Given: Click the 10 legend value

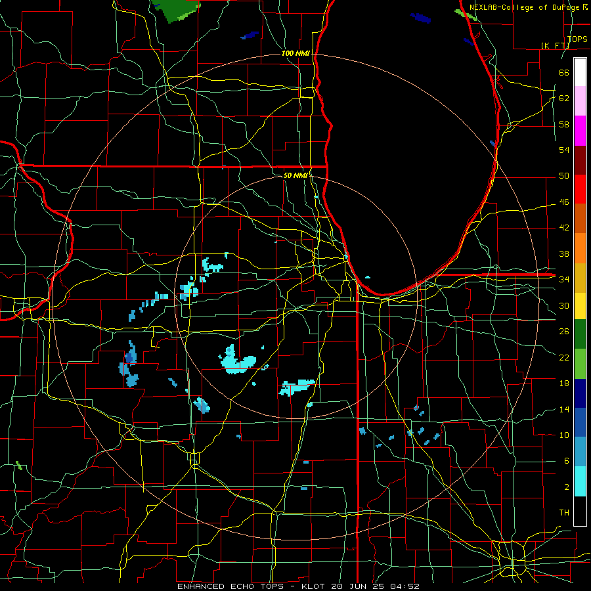Looking at the screenshot, I should 564,435.
